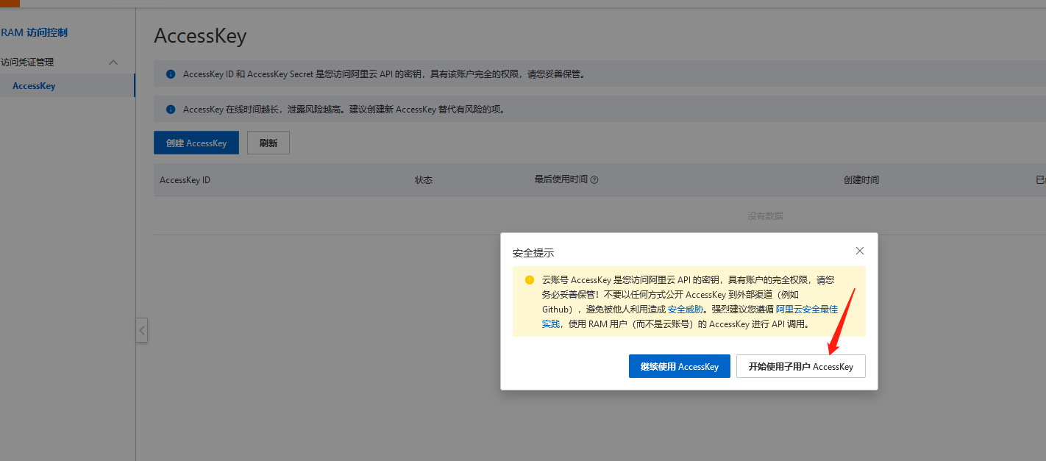Screen dimensions: 1046x461
Task: Click 继续使用 AccessKey button
Action: 679,366
